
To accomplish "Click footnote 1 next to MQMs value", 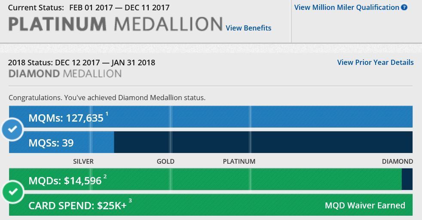I will tap(107, 114).
